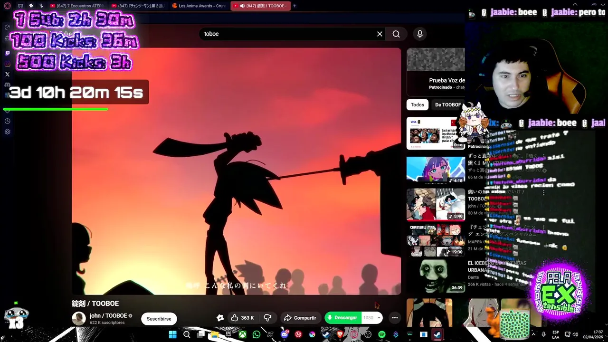Start voice search with the microphone
This screenshot has width=608, height=342.
(x=420, y=34)
